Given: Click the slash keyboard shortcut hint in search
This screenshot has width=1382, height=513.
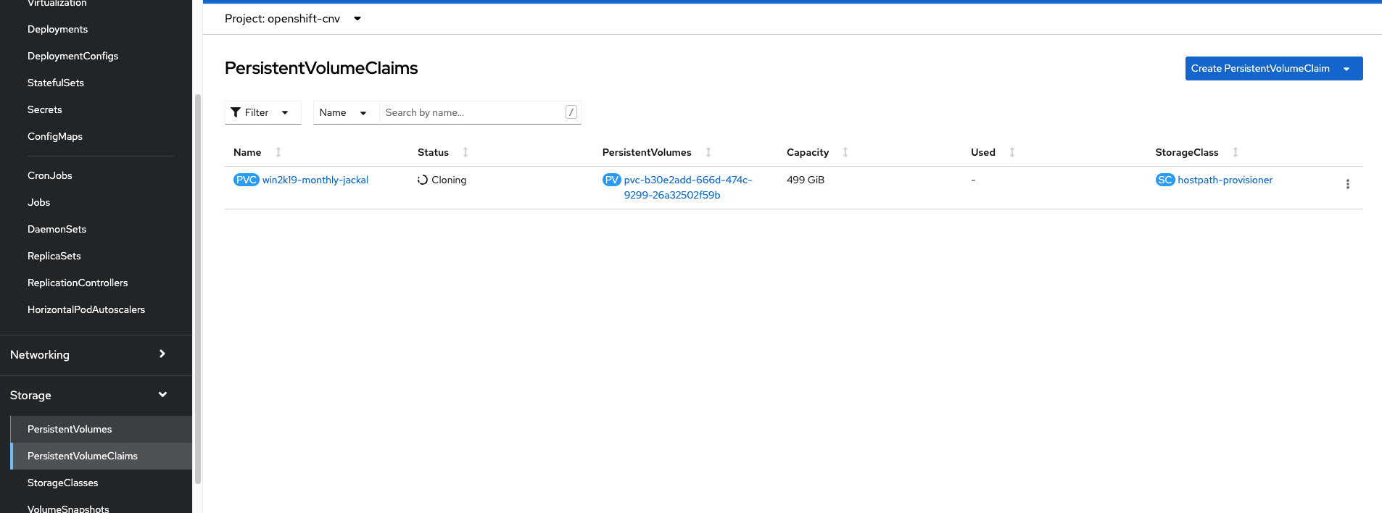Looking at the screenshot, I should pyautogui.click(x=571, y=112).
